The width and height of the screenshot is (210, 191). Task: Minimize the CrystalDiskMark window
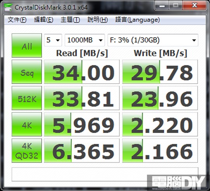point(162,5)
